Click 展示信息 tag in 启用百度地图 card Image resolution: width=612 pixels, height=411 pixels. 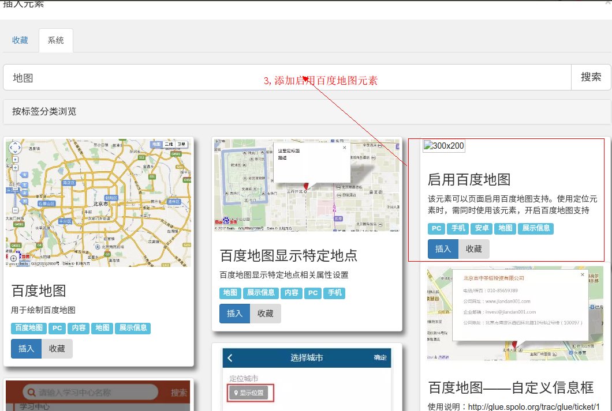[536, 228]
